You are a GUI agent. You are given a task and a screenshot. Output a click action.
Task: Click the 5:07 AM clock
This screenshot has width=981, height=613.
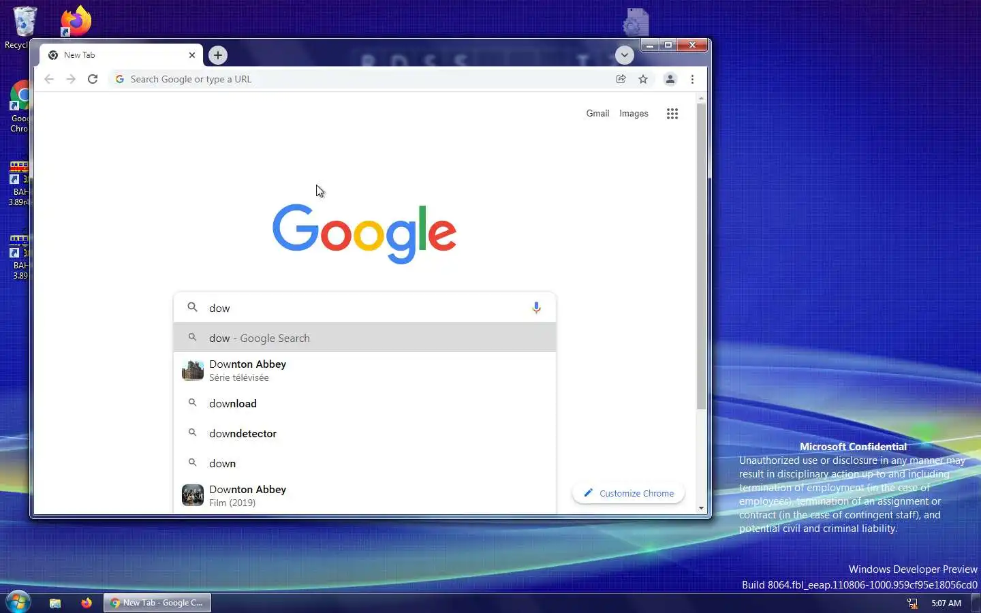(x=946, y=603)
